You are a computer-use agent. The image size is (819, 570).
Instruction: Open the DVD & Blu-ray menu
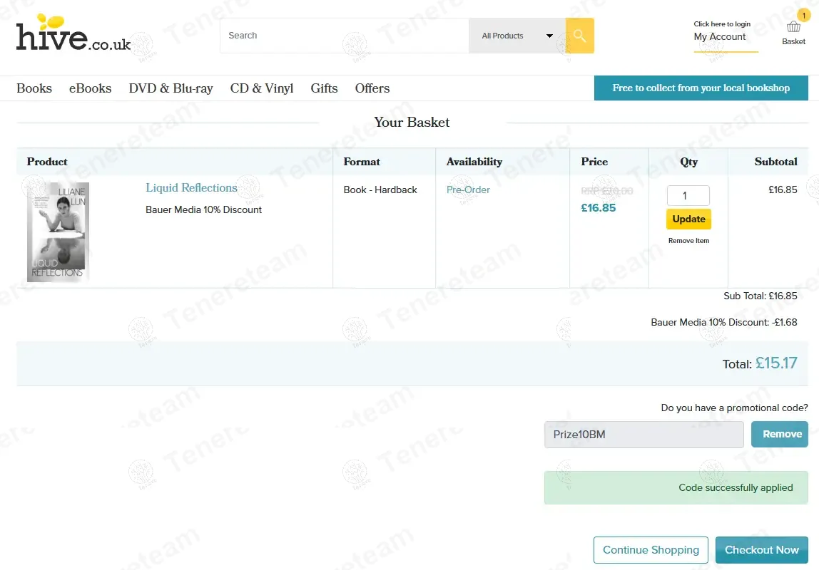pos(171,88)
